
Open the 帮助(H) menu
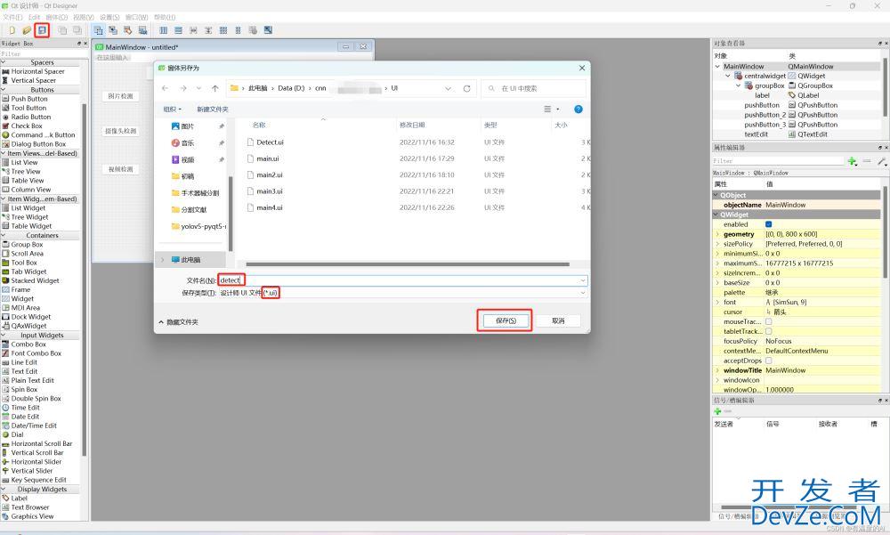coord(165,17)
